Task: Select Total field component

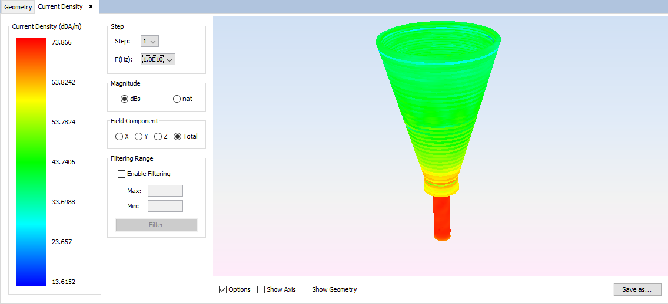Action: [x=177, y=136]
